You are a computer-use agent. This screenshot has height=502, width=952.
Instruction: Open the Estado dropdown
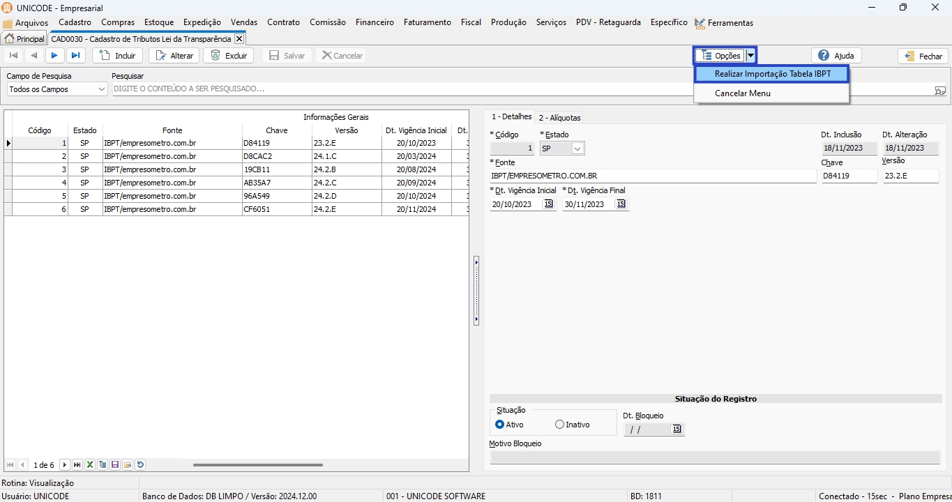pyautogui.click(x=577, y=149)
